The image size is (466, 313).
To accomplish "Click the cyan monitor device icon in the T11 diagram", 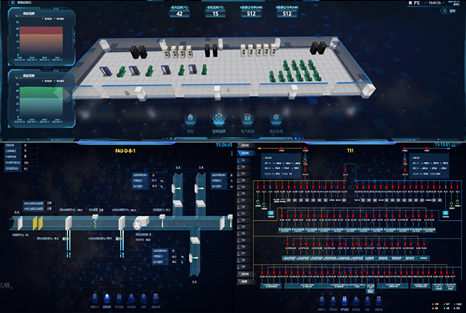I will pyautogui.click(x=271, y=213).
